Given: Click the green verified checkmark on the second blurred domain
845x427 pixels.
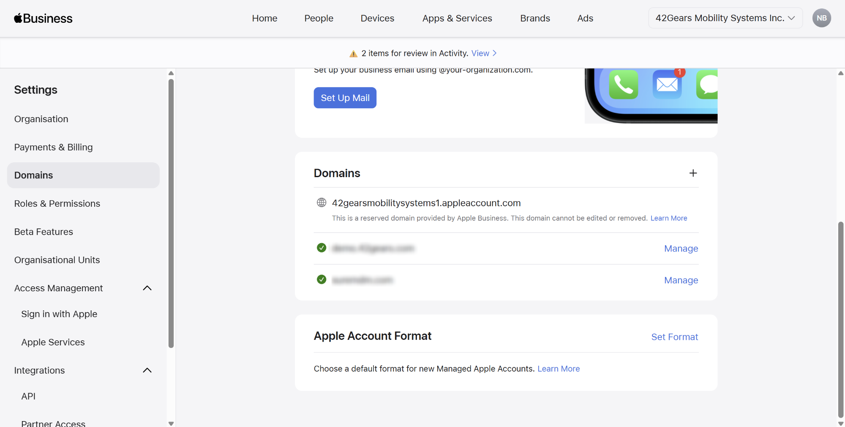Looking at the screenshot, I should tap(322, 279).
